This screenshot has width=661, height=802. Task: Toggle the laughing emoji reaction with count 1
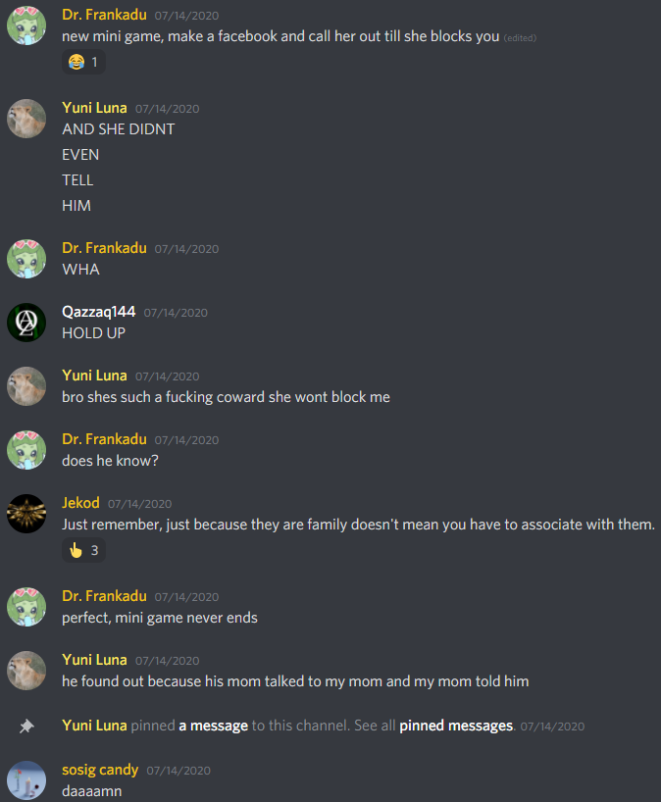point(83,63)
